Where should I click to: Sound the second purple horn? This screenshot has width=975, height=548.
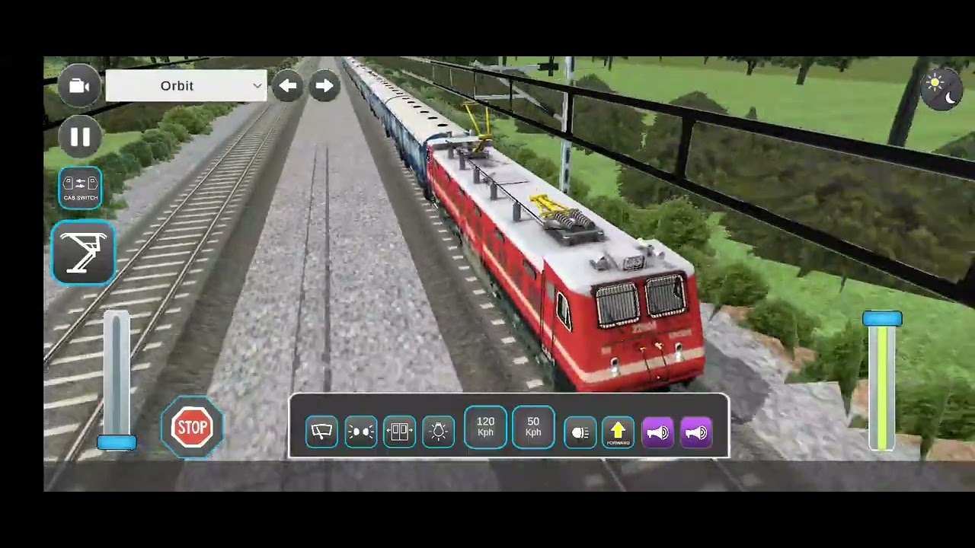pos(696,432)
